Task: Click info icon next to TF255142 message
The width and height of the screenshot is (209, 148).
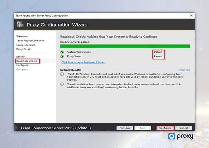Action: (x=62, y=74)
